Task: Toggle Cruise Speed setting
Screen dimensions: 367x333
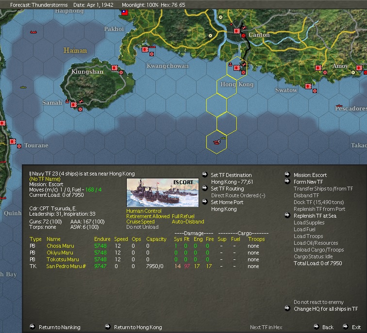Action: tap(140, 222)
